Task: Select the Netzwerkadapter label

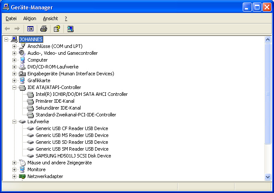Action: pyautogui.click(x=45, y=176)
